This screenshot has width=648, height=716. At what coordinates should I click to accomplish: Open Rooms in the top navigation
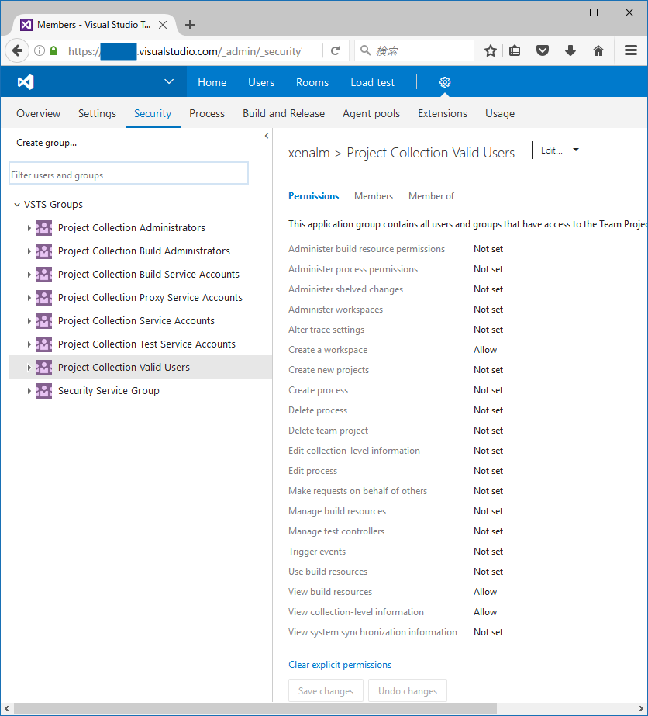point(312,82)
